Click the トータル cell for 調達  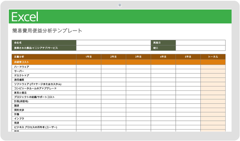coord(213,106)
